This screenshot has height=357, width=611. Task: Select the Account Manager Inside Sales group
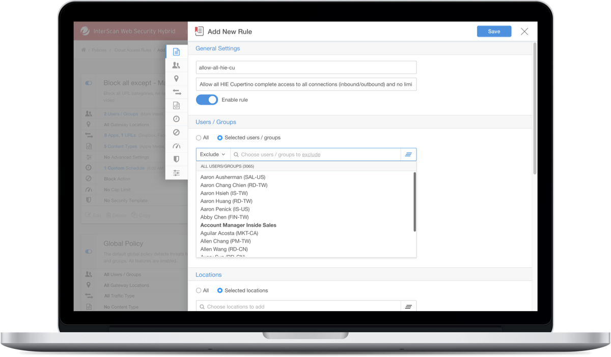pos(238,225)
